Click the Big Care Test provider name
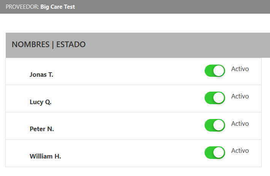This screenshot has height=176, width=270. pos(58,7)
